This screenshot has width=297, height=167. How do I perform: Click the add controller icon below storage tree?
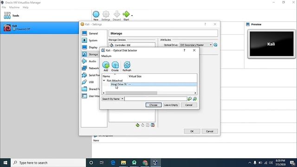[137, 125]
